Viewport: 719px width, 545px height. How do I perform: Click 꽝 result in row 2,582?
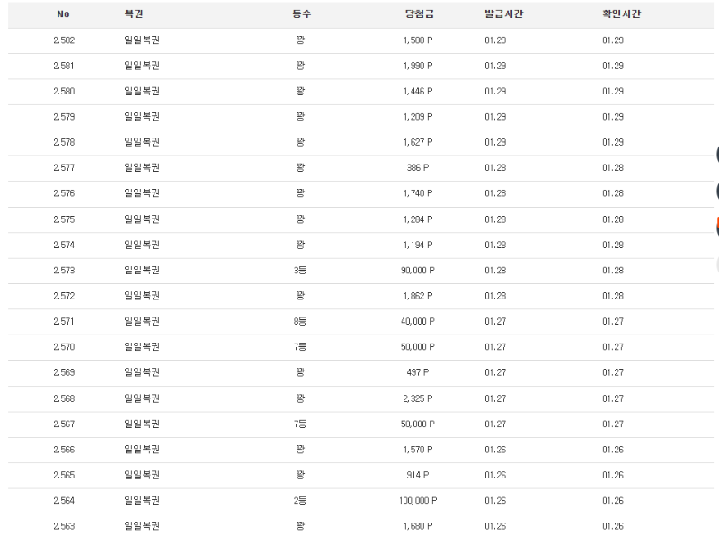(300, 40)
